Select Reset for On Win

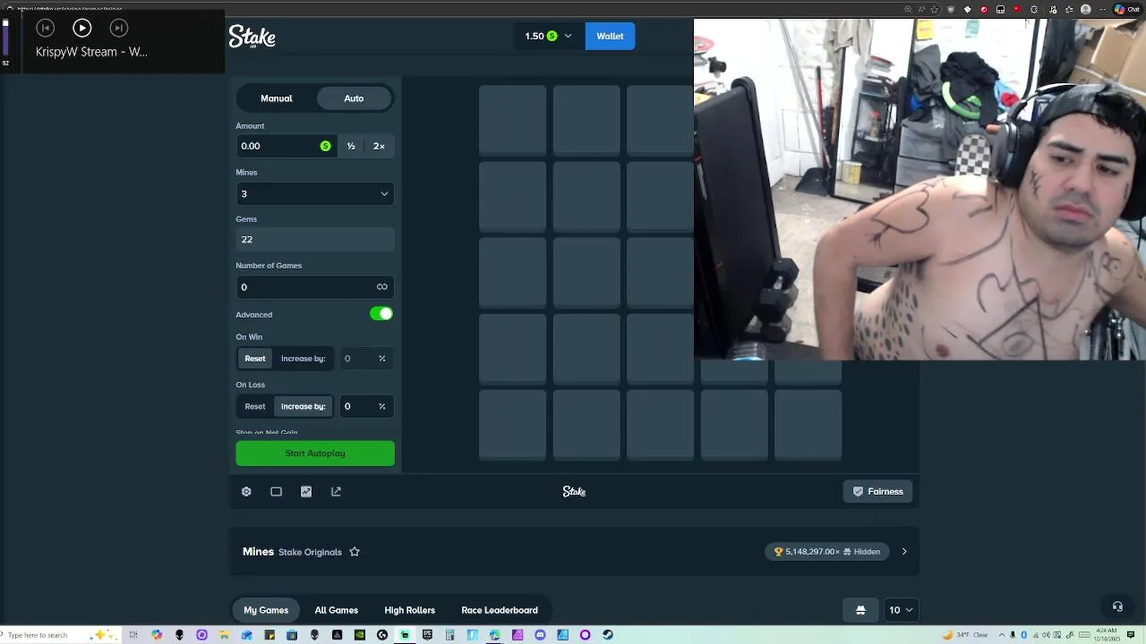click(x=255, y=359)
